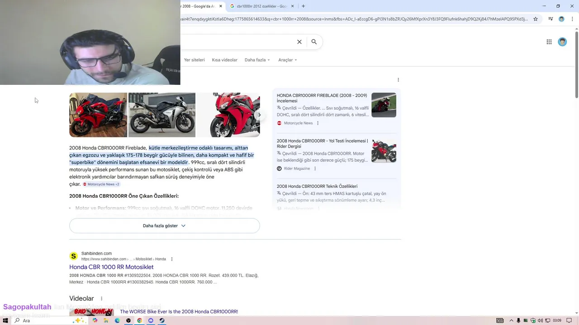579x325 pixels.
Task: Open the Windows Start menu
Action: (5, 320)
